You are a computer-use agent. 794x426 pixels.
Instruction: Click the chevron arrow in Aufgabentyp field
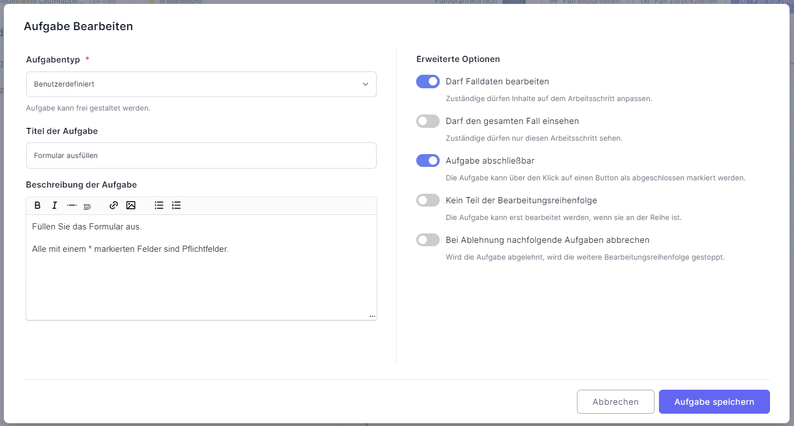(x=365, y=84)
